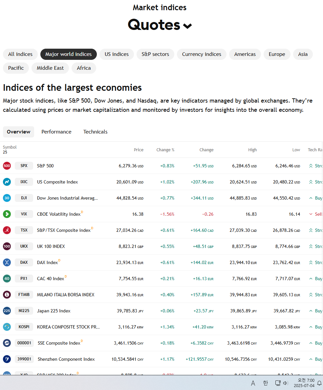Switch to the Technicals tab
323x390 pixels.
(95, 132)
